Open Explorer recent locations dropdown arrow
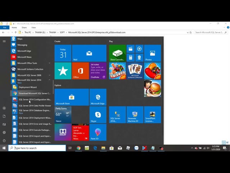230x173 pixels. (x=12, y=32)
